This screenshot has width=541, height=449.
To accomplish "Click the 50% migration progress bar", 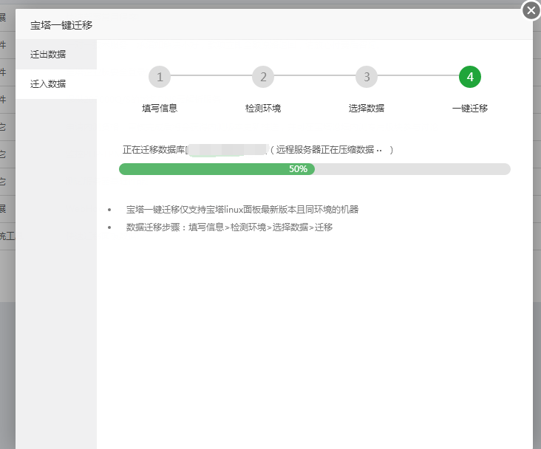I will point(315,169).
